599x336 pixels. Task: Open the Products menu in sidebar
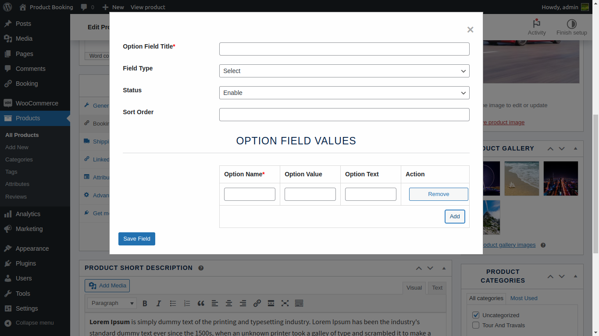tap(35, 118)
